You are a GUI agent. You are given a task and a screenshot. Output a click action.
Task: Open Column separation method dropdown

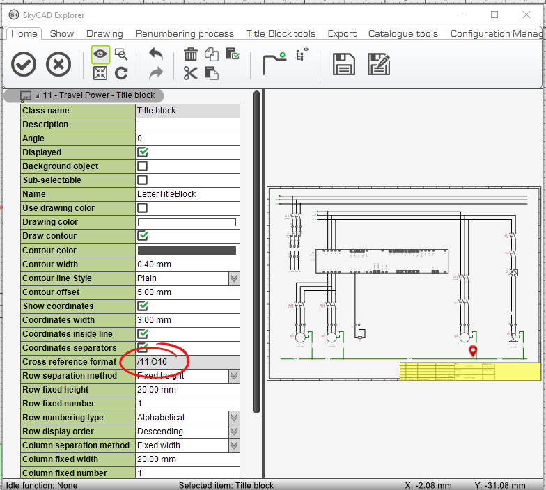pos(234,445)
